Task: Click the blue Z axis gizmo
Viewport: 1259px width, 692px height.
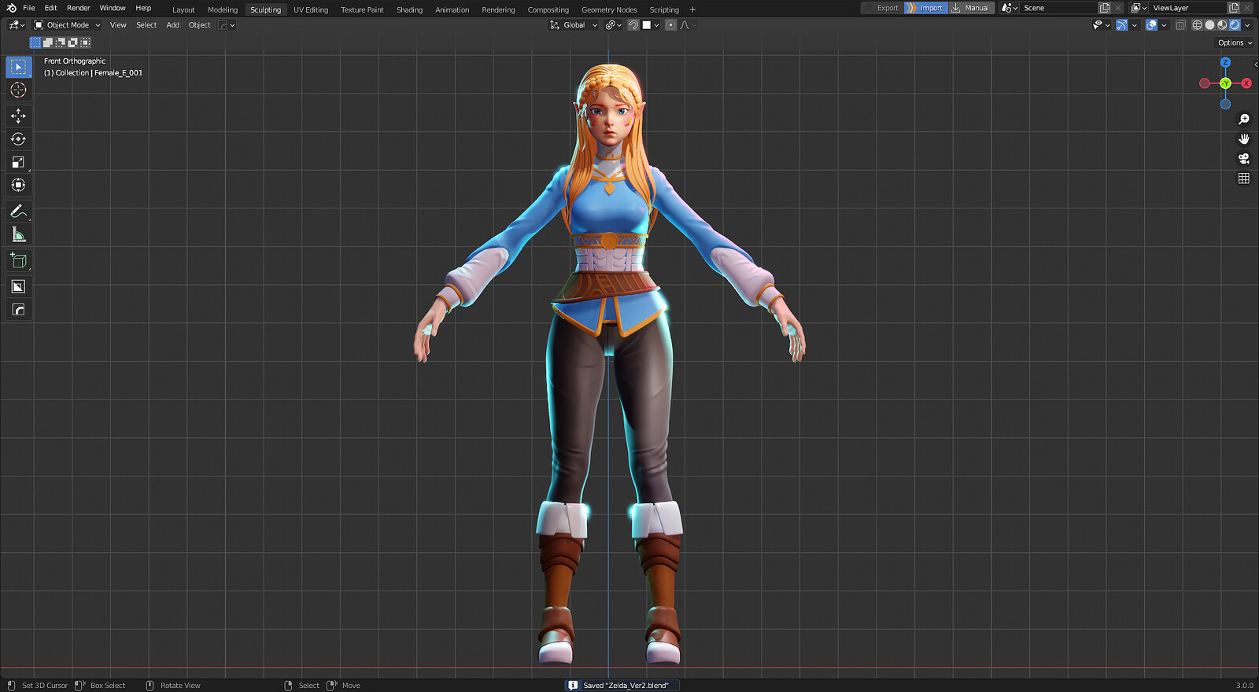Action: tap(1225, 62)
